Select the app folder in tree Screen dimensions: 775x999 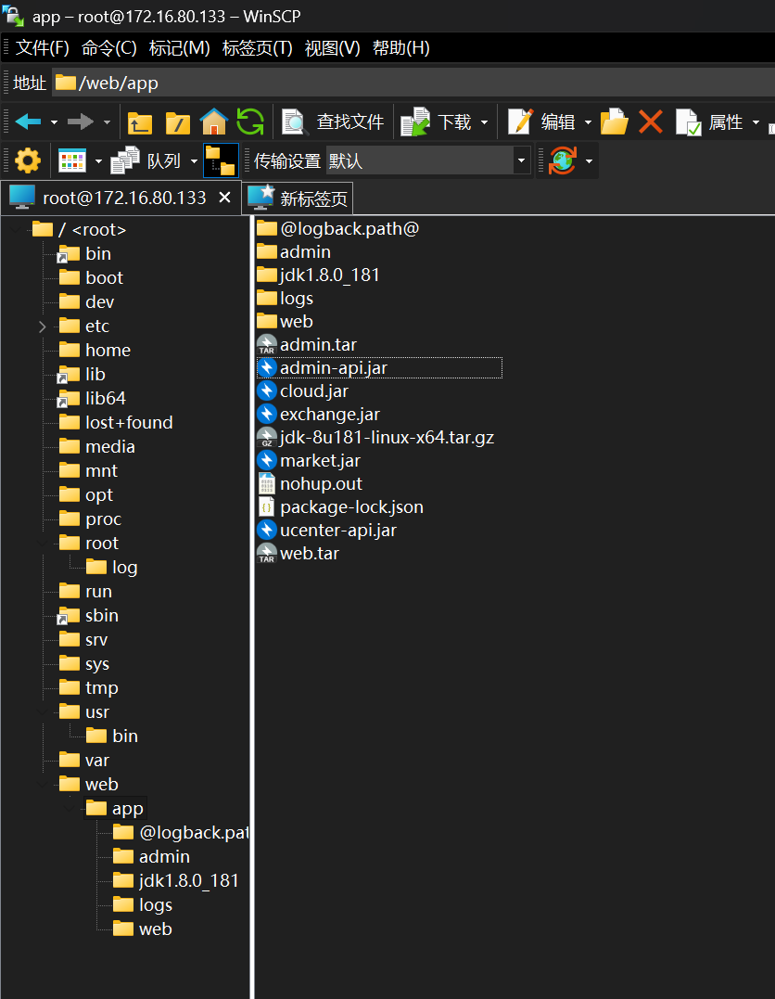(115, 809)
